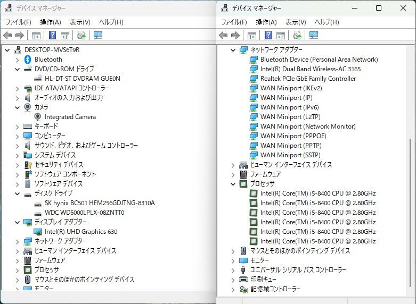Collapse DESKTOP-MVS6T9R root node
416x304 pixels.
[7, 50]
